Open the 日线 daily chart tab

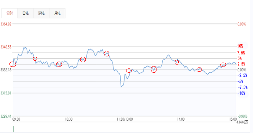tap(25, 13)
